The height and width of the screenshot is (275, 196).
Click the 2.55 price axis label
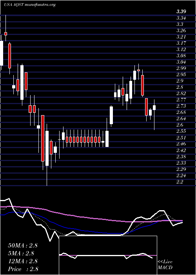coord(181,131)
